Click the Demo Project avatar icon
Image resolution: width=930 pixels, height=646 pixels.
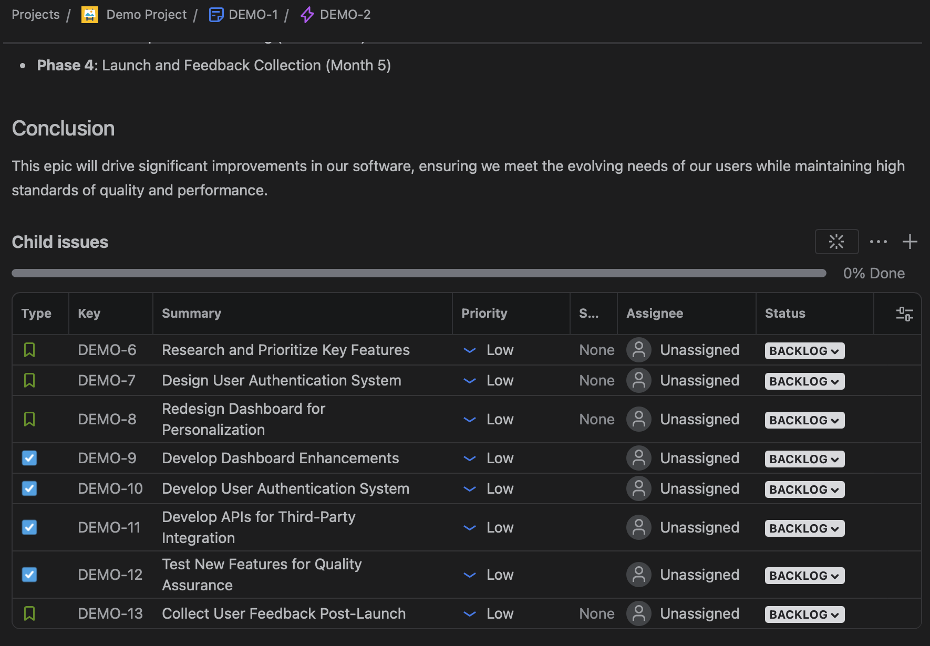pyautogui.click(x=90, y=15)
